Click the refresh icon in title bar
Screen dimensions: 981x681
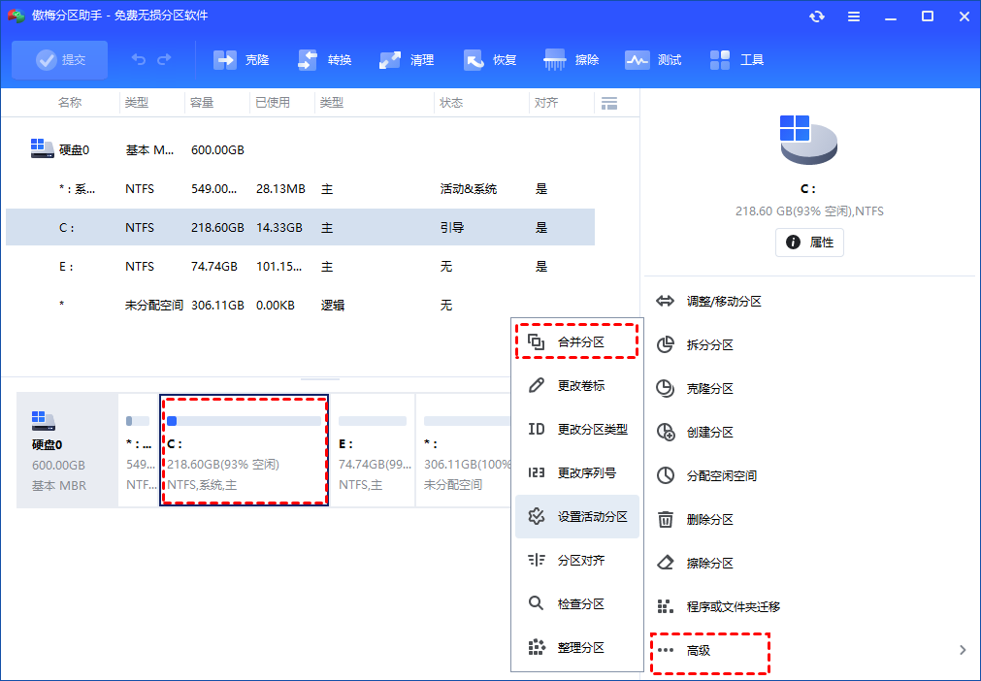tap(817, 16)
